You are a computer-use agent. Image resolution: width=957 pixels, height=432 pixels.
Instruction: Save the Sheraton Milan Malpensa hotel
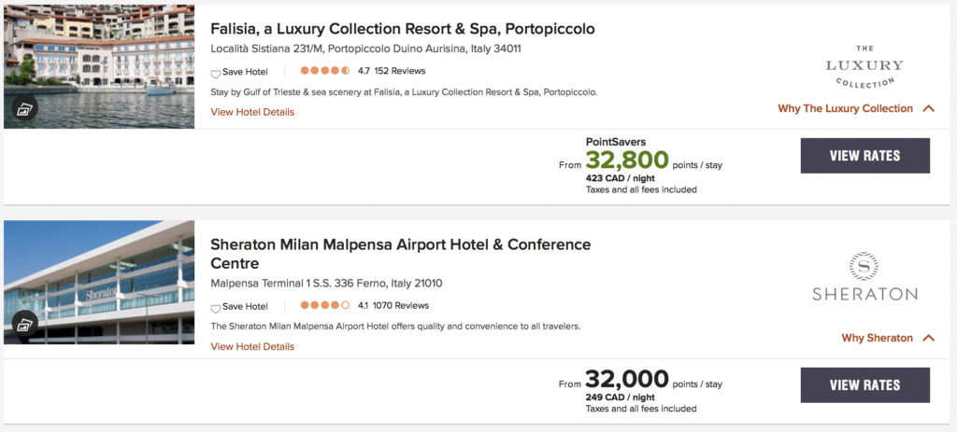tap(239, 306)
